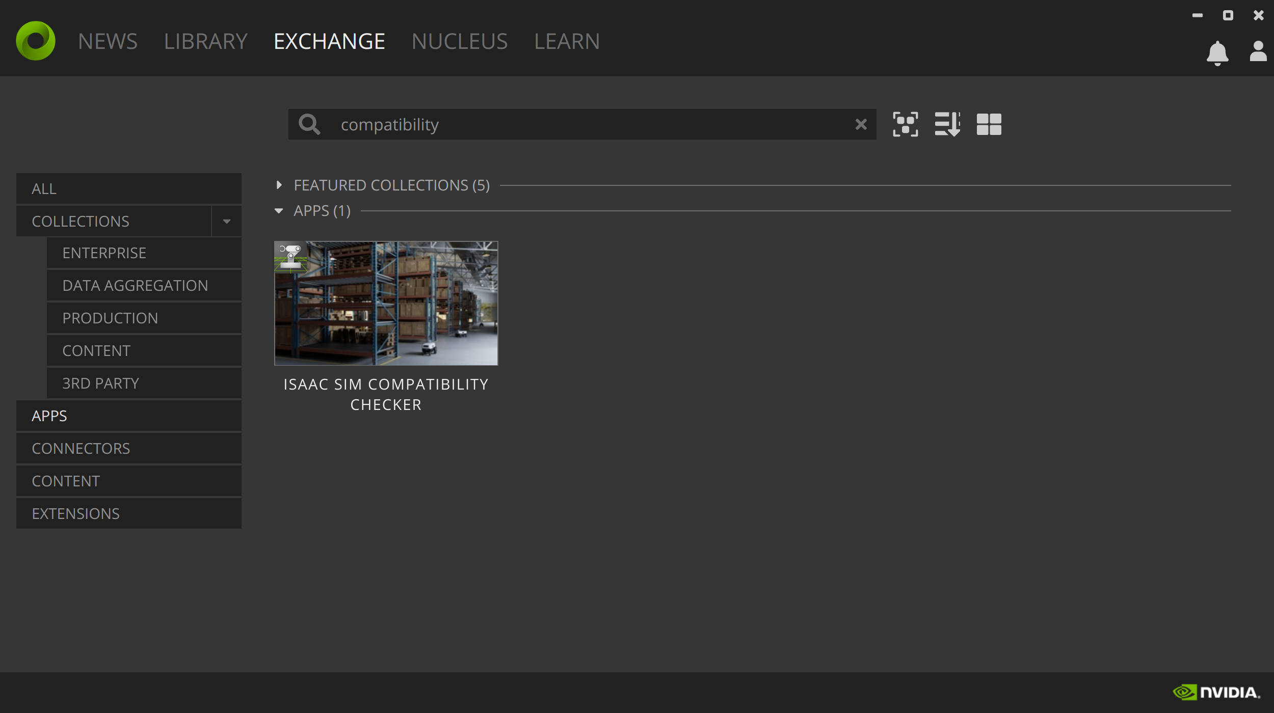Click the Omniverse launcher logo
1274x713 pixels.
(36, 41)
